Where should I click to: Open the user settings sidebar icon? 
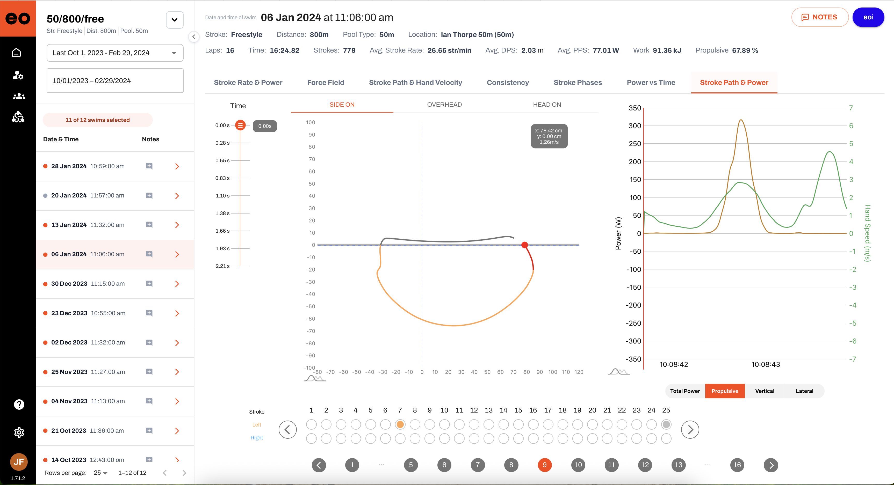[18, 75]
